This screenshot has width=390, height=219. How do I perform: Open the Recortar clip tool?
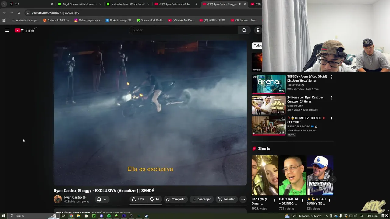coord(226,199)
